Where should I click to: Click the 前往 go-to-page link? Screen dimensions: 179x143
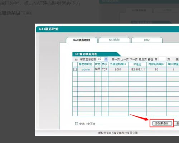tap(150, 59)
